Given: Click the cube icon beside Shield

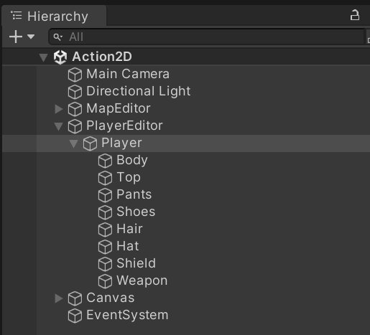Looking at the screenshot, I should pos(105,264).
